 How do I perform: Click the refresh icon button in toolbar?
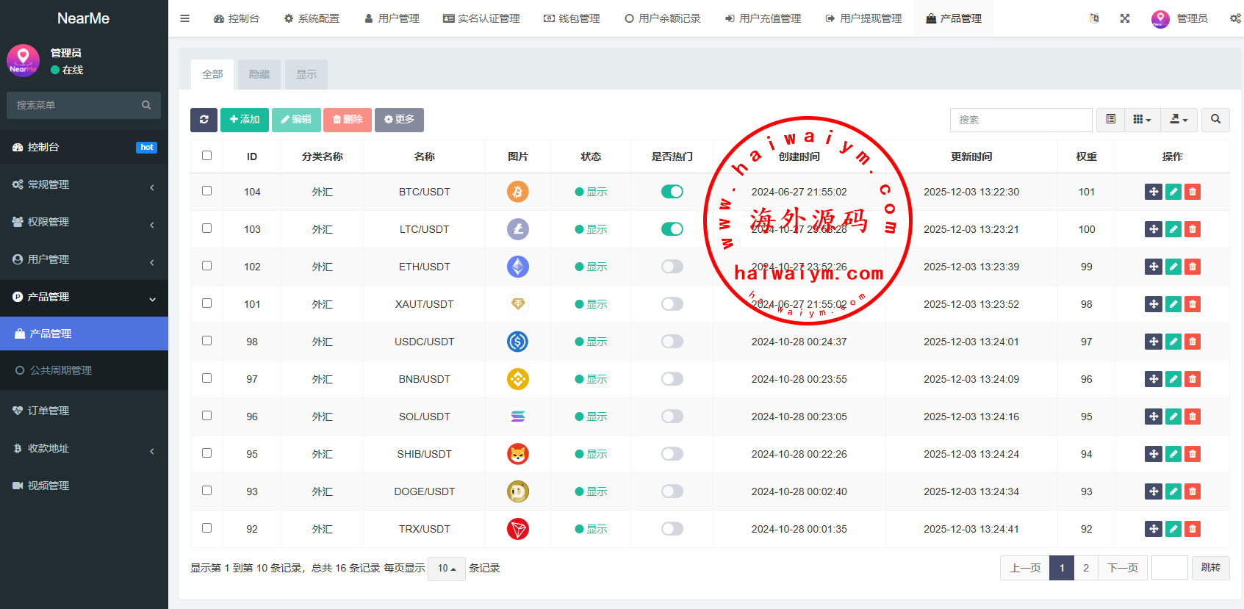(204, 120)
